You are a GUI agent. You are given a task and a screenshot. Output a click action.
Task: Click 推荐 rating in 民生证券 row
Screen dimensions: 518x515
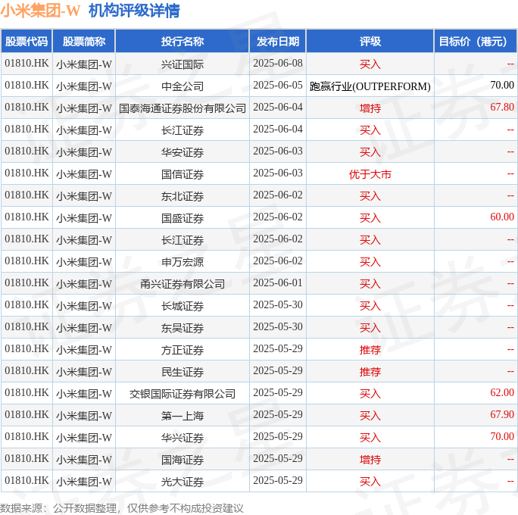pos(370,372)
